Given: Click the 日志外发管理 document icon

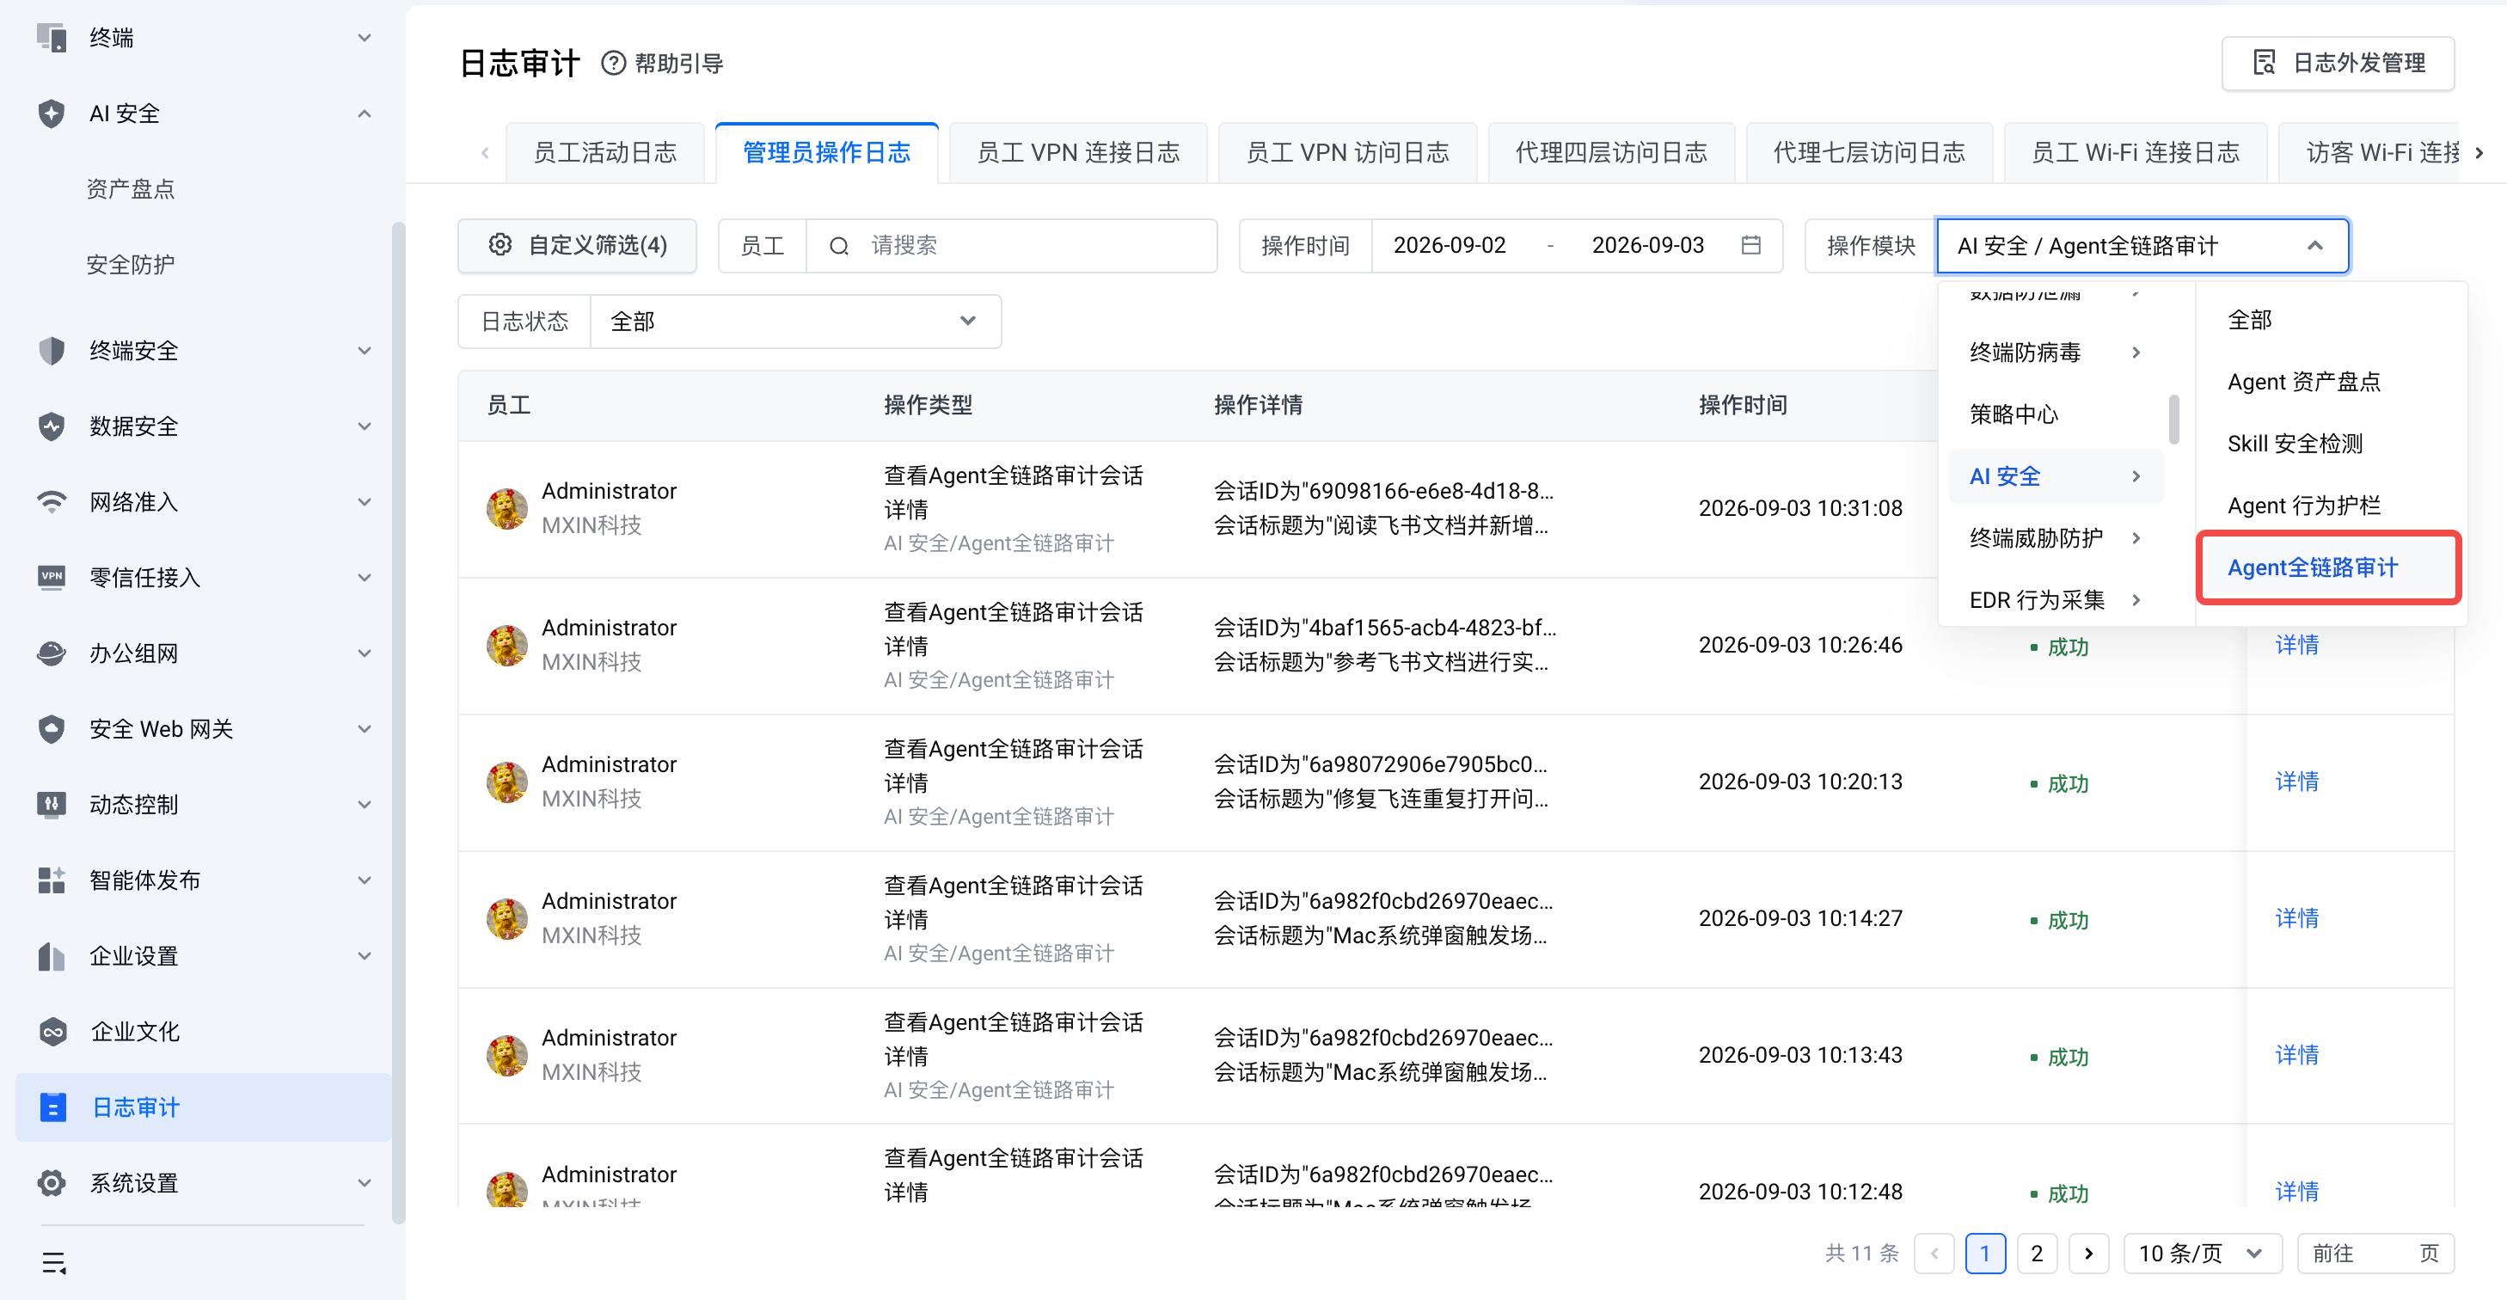Looking at the screenshot, I should pyautogui.click(x=2265, y=64).
